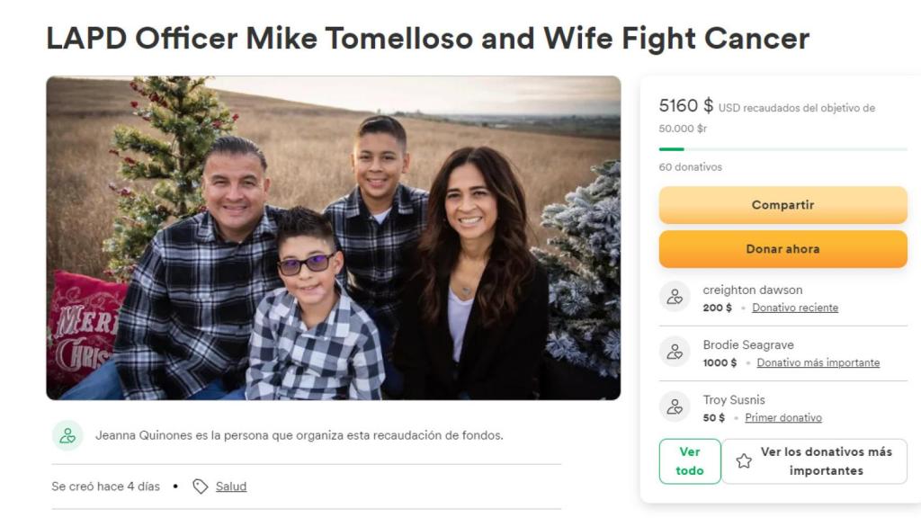Follow the Donativo más importante link
921x518 pixels.
[x=818, y=362]
